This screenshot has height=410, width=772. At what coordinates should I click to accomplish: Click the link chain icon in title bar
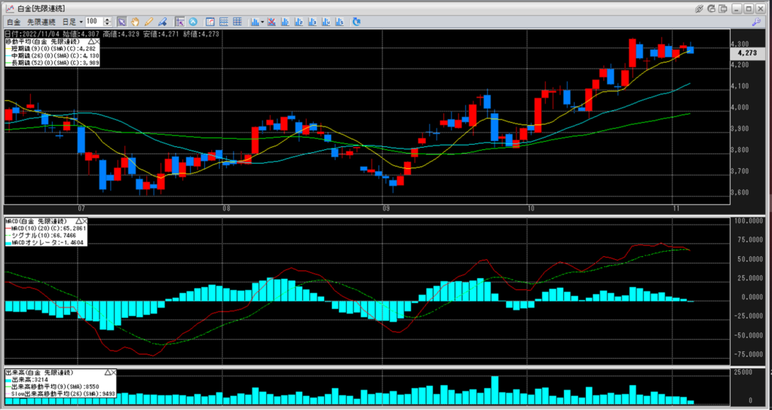click(x=699, y=8)
